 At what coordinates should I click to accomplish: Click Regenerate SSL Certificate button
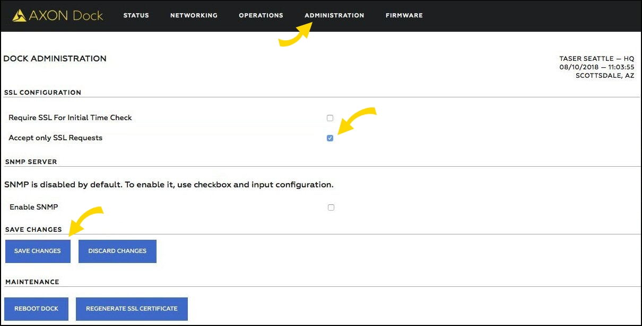(132, 309)
